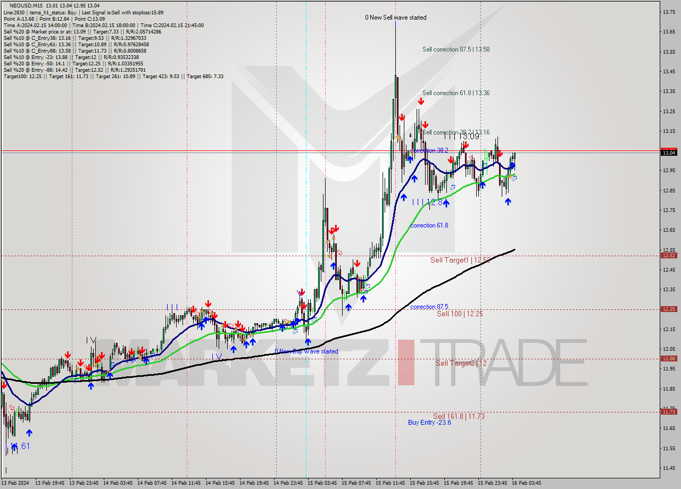Click the '0 New Buy Wave started' label
The height and width of the screenshot is (489, 681).
click(x=306, y=351)
